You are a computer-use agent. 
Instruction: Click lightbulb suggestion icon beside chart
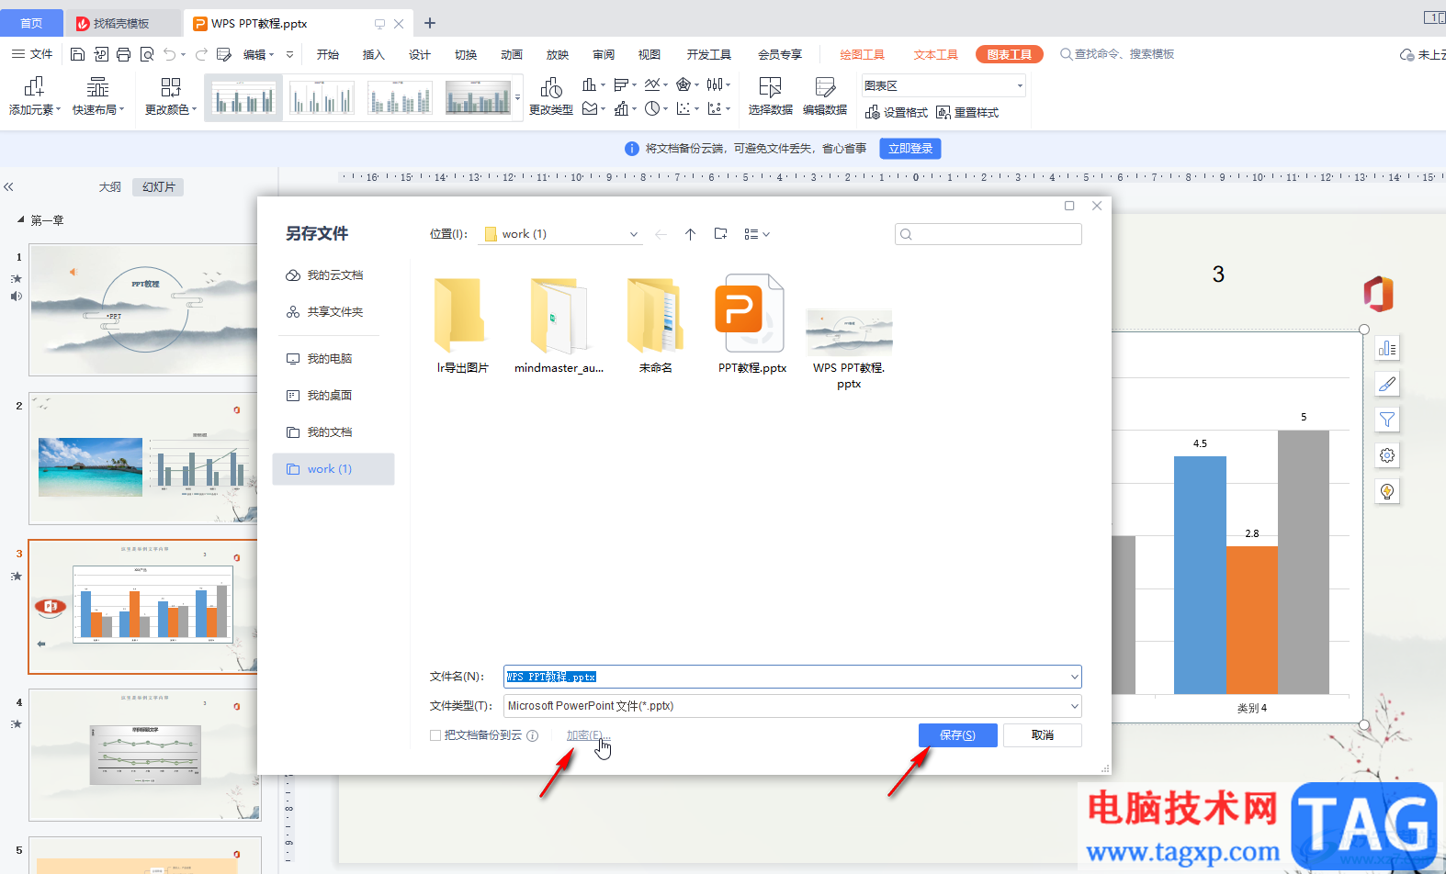[1387, 491]
